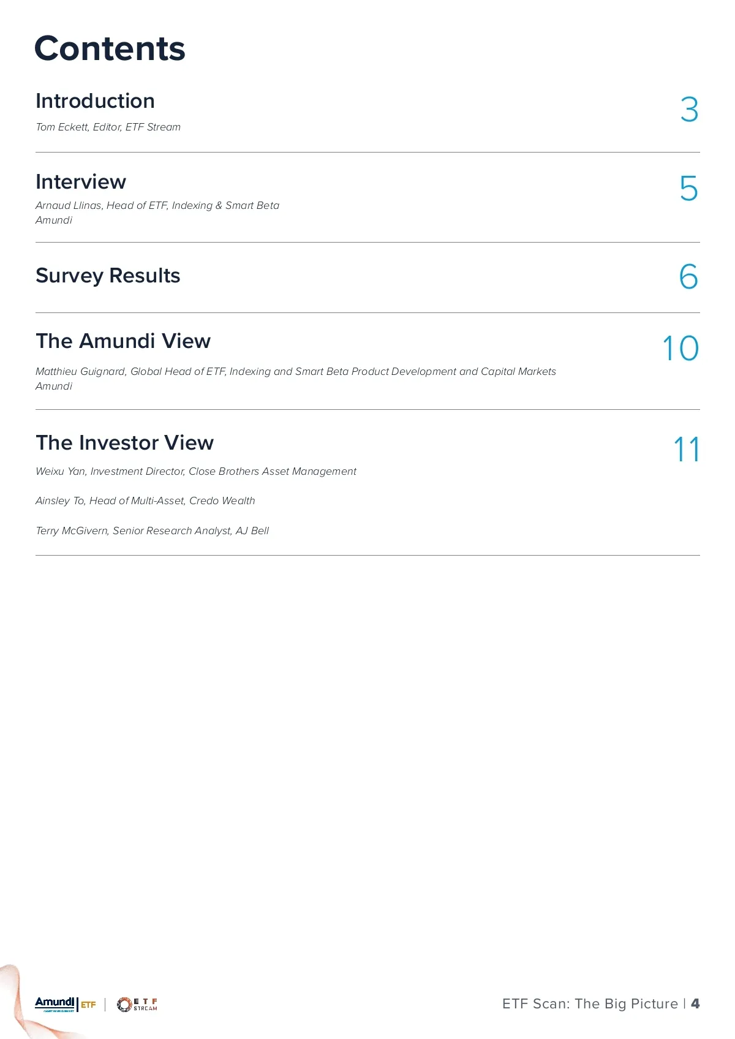The image size is (735, 1039).
Task: Click the ETF Stream logo in footer
Action: [x=137, y=1004]
